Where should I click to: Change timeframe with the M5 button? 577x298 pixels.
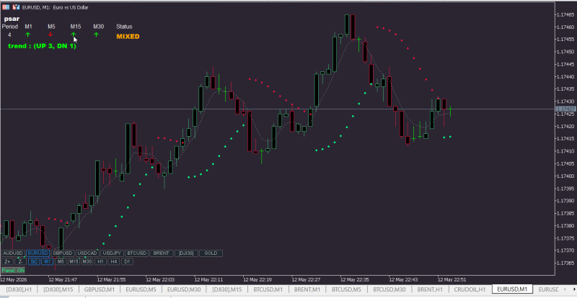[x=61, y=261]
